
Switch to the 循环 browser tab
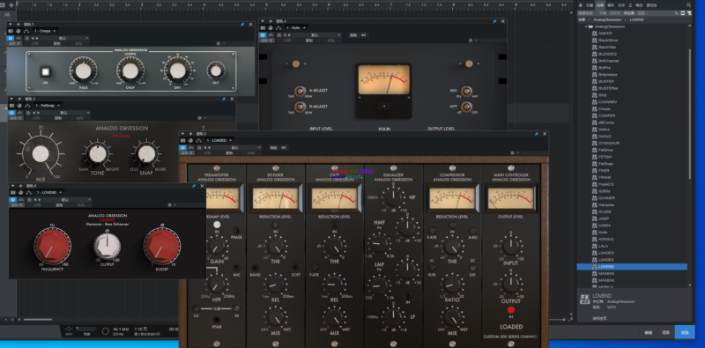click(x=611, y=5)
